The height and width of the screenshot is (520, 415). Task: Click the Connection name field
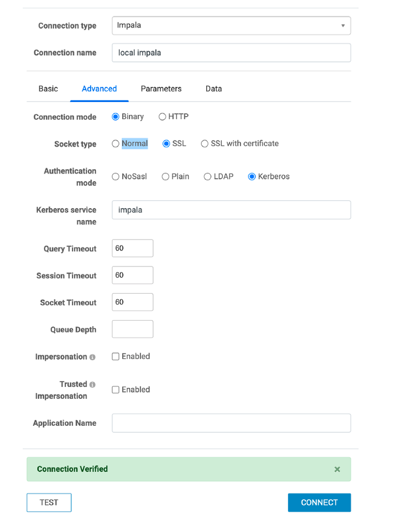coord(231,53)
